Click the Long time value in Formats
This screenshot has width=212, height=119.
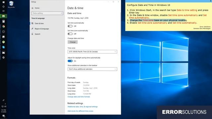(x=87, y=94)
